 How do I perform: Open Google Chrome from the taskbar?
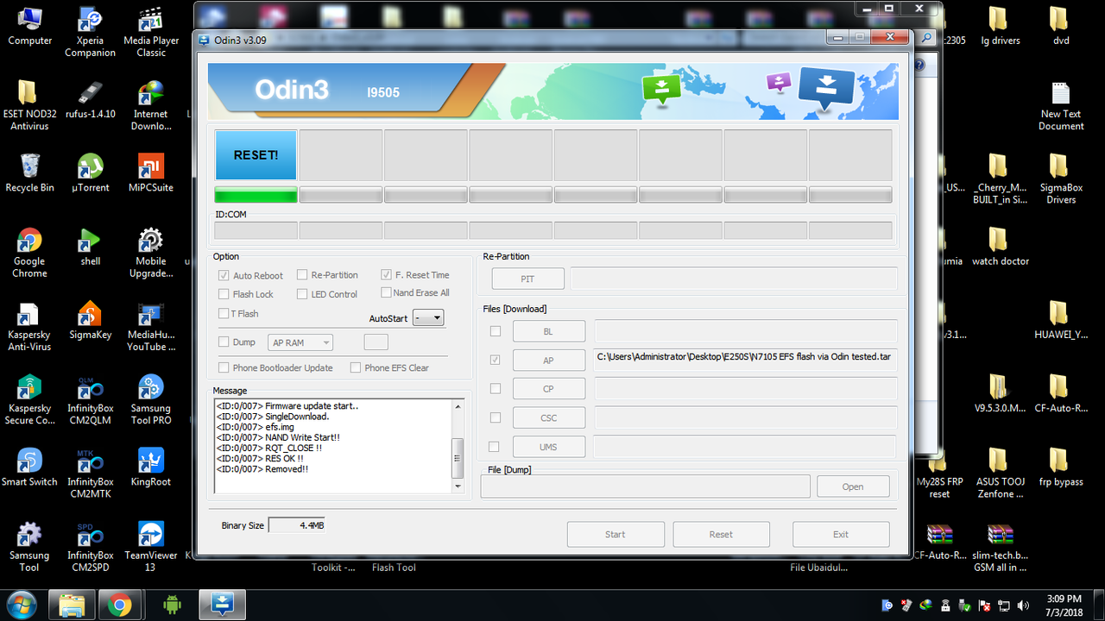120,604
